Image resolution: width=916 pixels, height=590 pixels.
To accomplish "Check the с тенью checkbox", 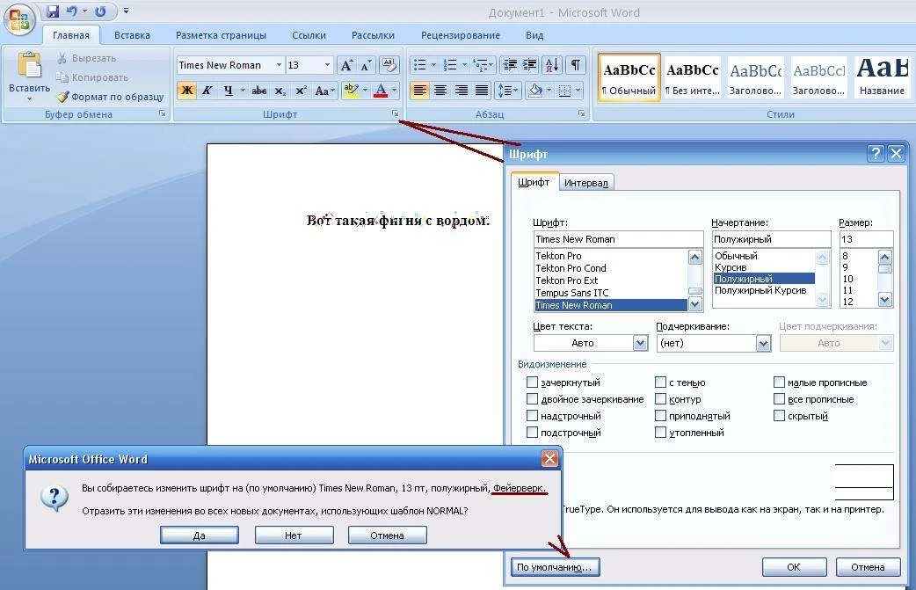I will (661, 382).
